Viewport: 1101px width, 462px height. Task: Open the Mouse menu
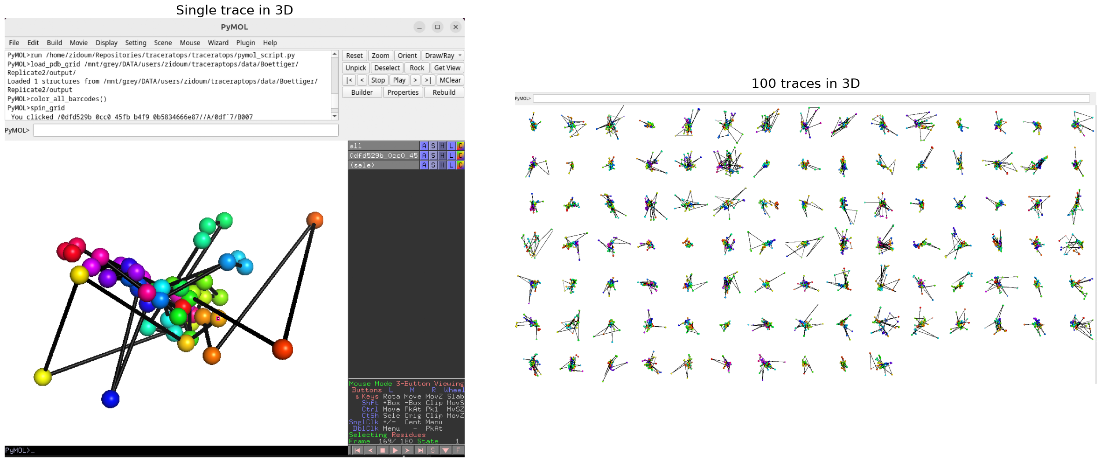[x=190, y=43]
